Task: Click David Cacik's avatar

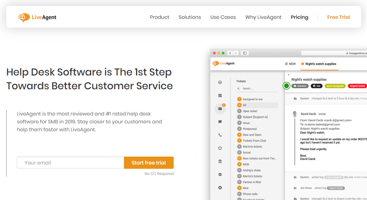Action: tap(295, 114)
